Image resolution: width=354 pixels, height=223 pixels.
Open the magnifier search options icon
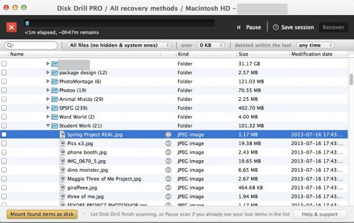[10, 45]
